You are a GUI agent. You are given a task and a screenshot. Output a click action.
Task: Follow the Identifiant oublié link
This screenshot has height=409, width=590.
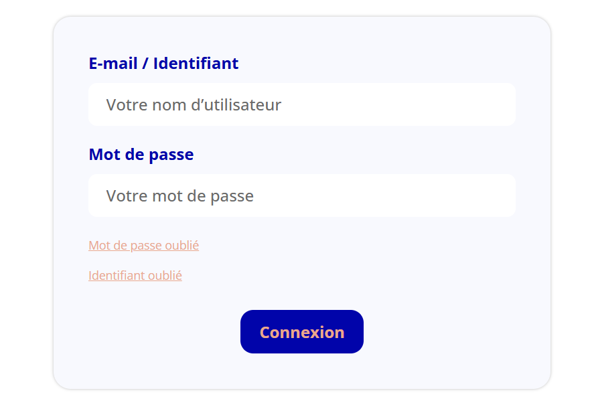coord(135,276)
